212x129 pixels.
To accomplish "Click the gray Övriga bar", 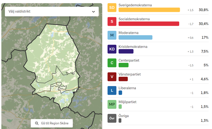I will [x=120, y=120].
